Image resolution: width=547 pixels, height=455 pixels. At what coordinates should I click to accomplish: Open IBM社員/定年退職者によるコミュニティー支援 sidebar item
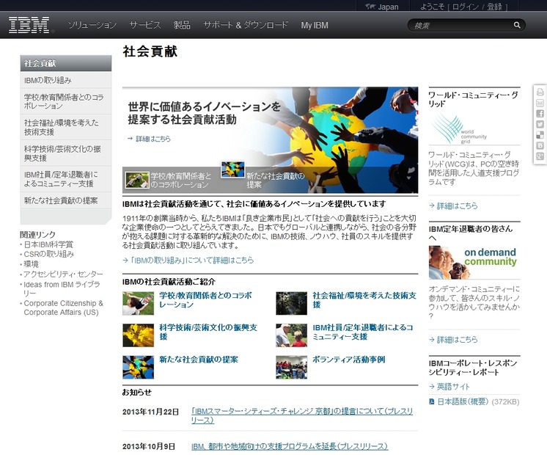coord(66,179)
